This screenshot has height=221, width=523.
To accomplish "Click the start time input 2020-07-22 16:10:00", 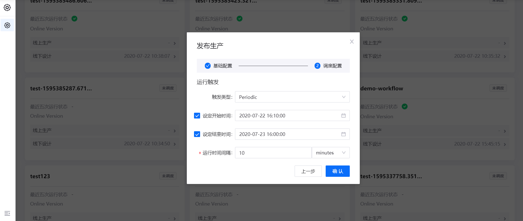I will tap(292, 115).
